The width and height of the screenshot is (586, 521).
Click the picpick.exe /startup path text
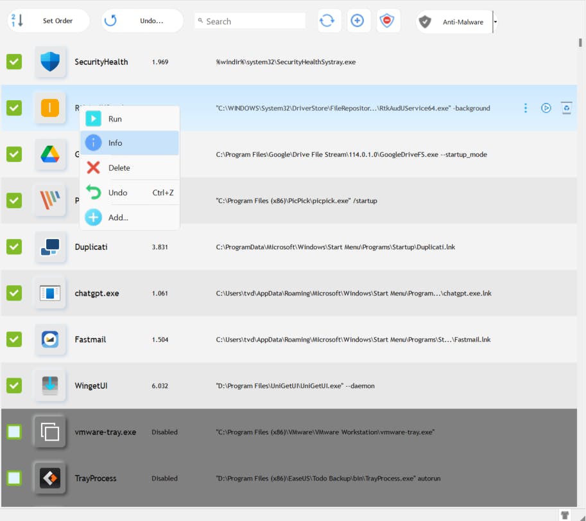[x=297, y=201]
